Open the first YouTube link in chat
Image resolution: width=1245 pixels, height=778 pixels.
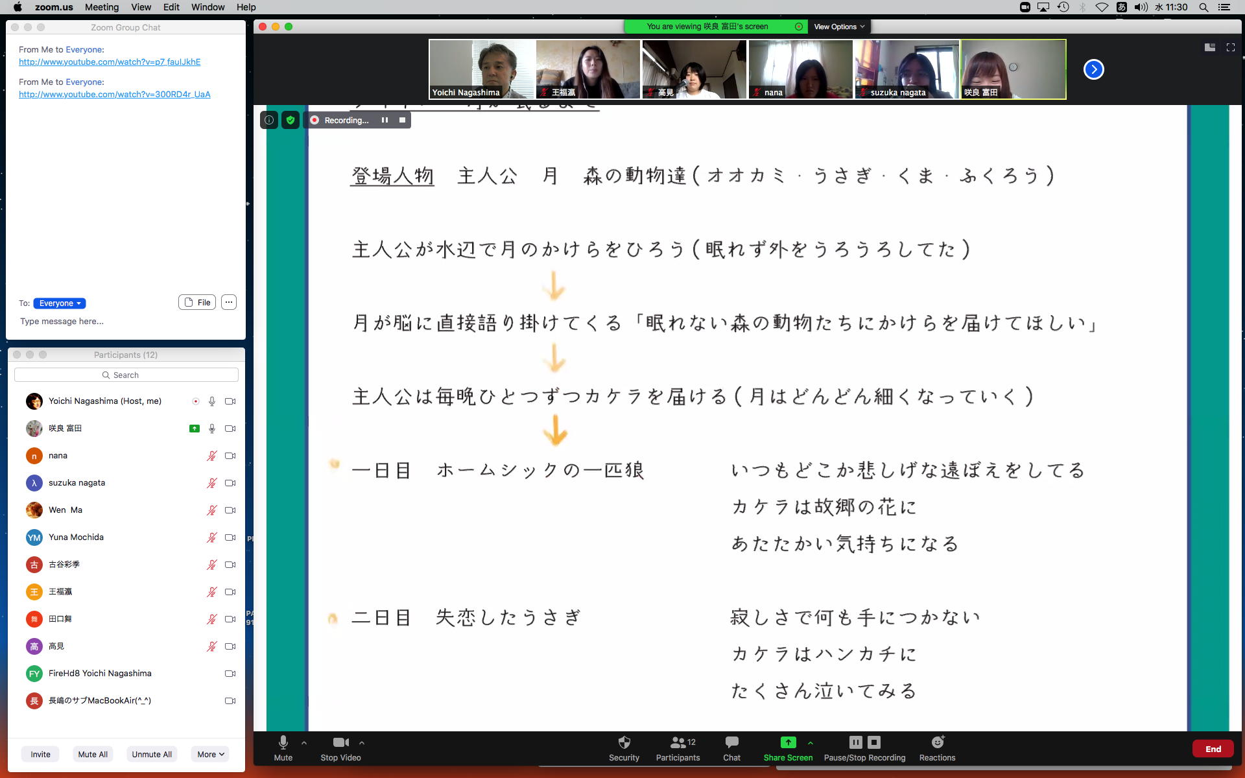[110, 62]
